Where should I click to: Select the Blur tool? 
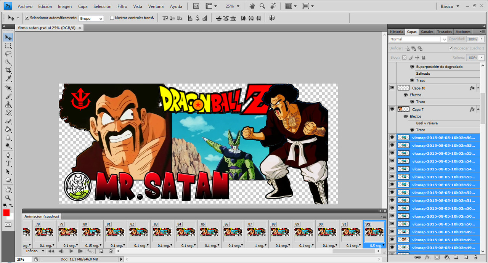8,138
